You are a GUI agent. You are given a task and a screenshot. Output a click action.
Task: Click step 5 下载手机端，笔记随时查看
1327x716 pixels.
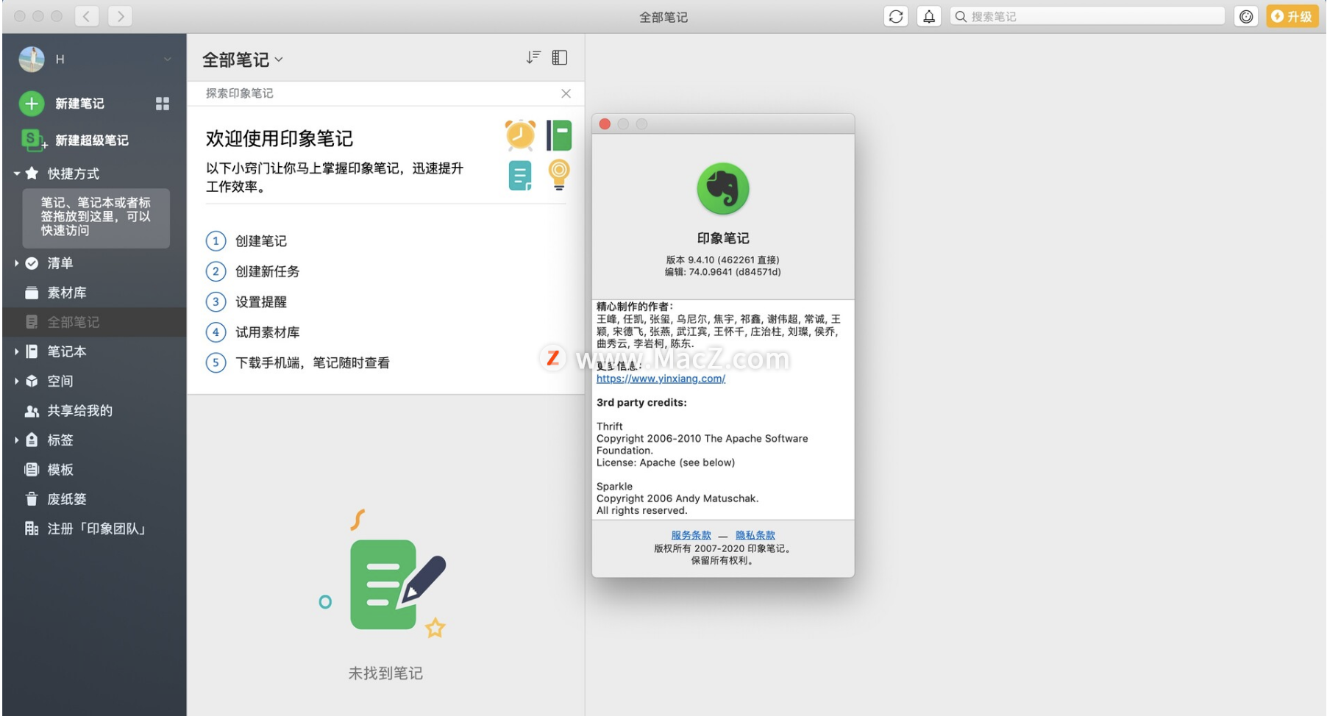pyautogui.click(x=313, y=362)
